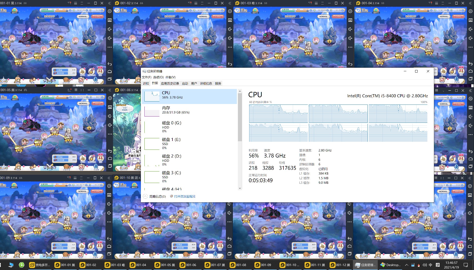
Task: Collapse sidebar chevrons of emulator 001-05
Action: [x=110, y=90]
